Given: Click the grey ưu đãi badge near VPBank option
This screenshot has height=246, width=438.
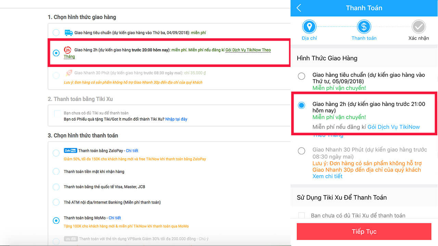Looking at the screenshot, I should (x=70, y=239).
